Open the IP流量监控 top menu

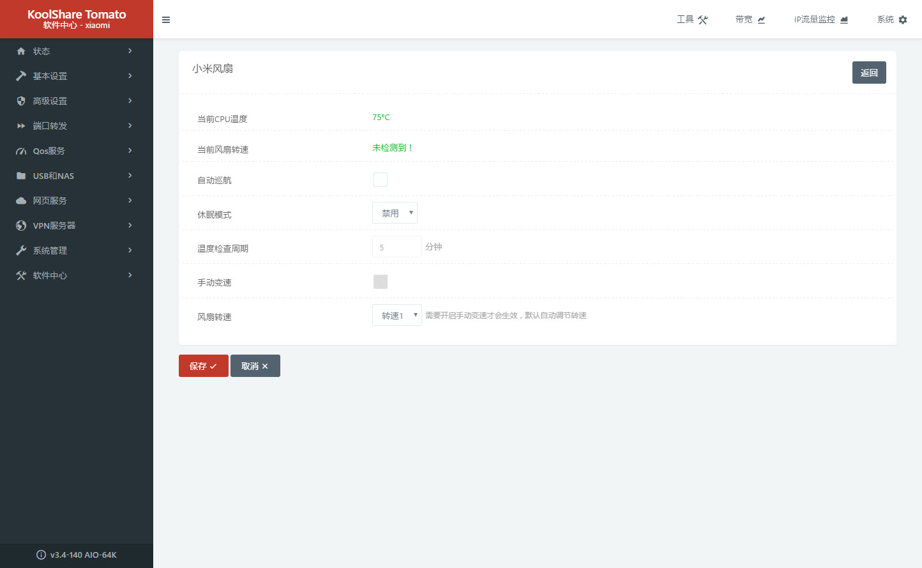pos(820,20)
